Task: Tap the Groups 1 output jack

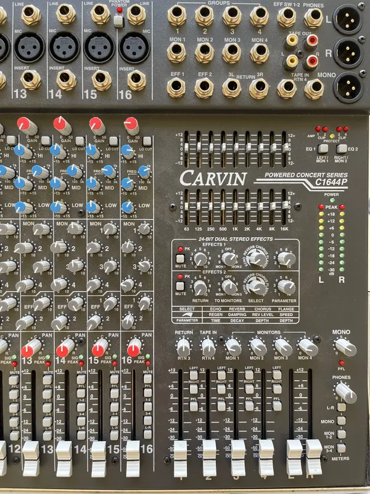Action: tap(177, 15)
